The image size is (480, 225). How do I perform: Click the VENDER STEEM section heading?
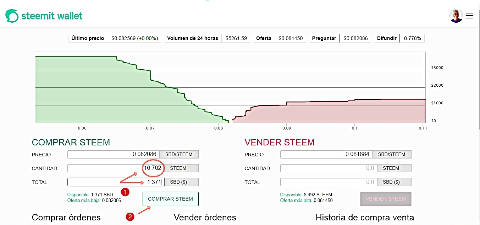pyautogui.click(x=280, y=142)
